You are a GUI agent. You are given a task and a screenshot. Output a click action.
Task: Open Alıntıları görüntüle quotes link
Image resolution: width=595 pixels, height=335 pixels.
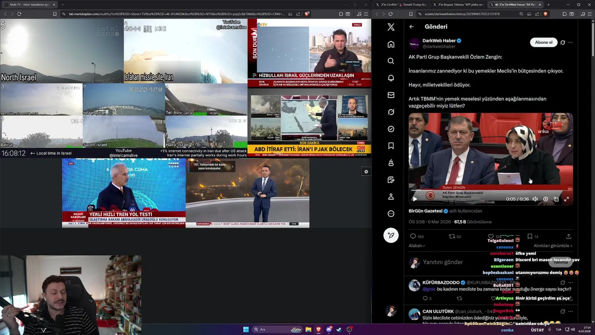click(x=553, y=246)
